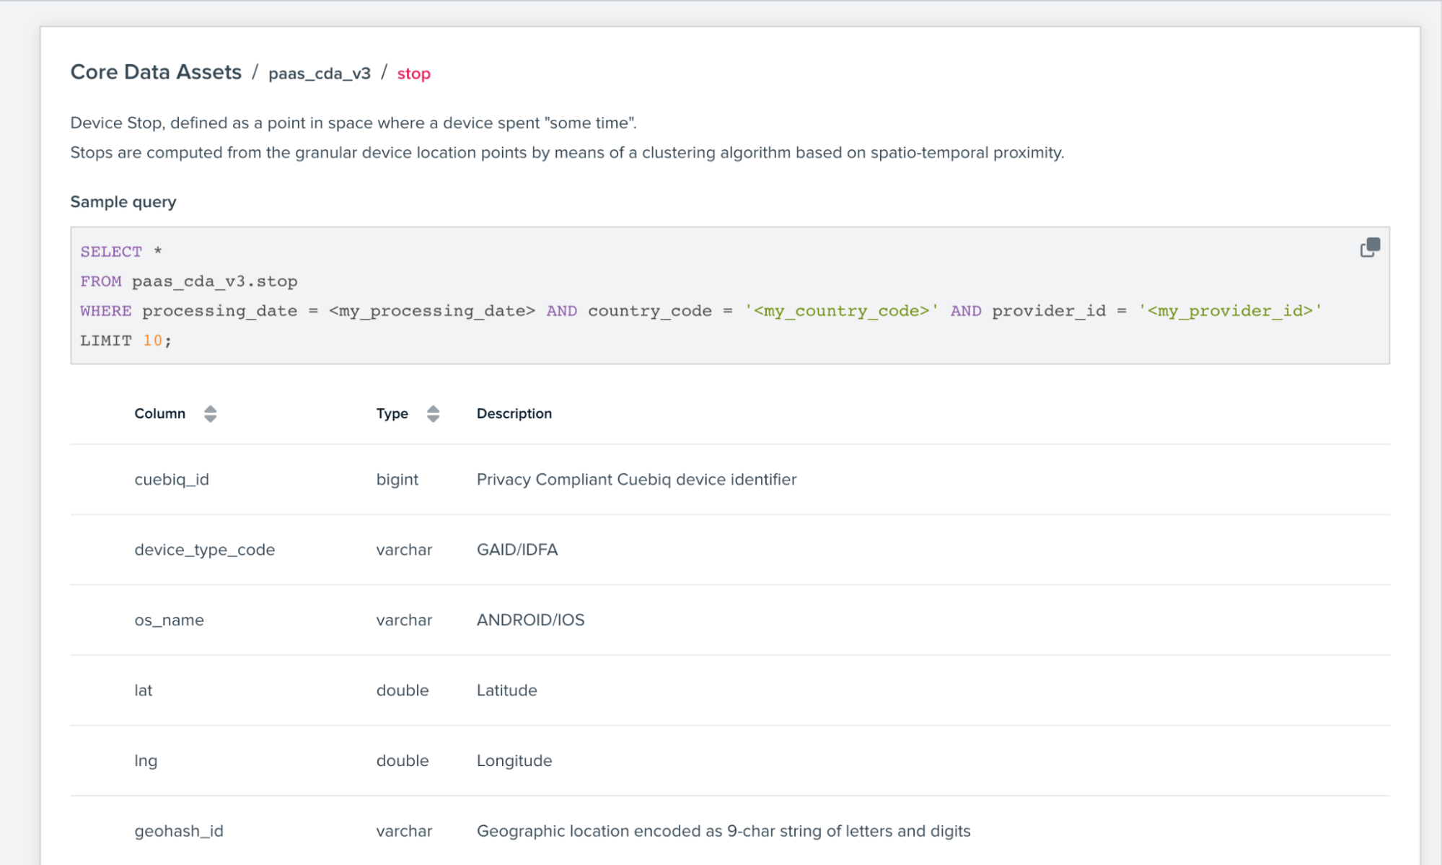Click ANDROID/IOS description
The image size is (1442, 865).
531,620
